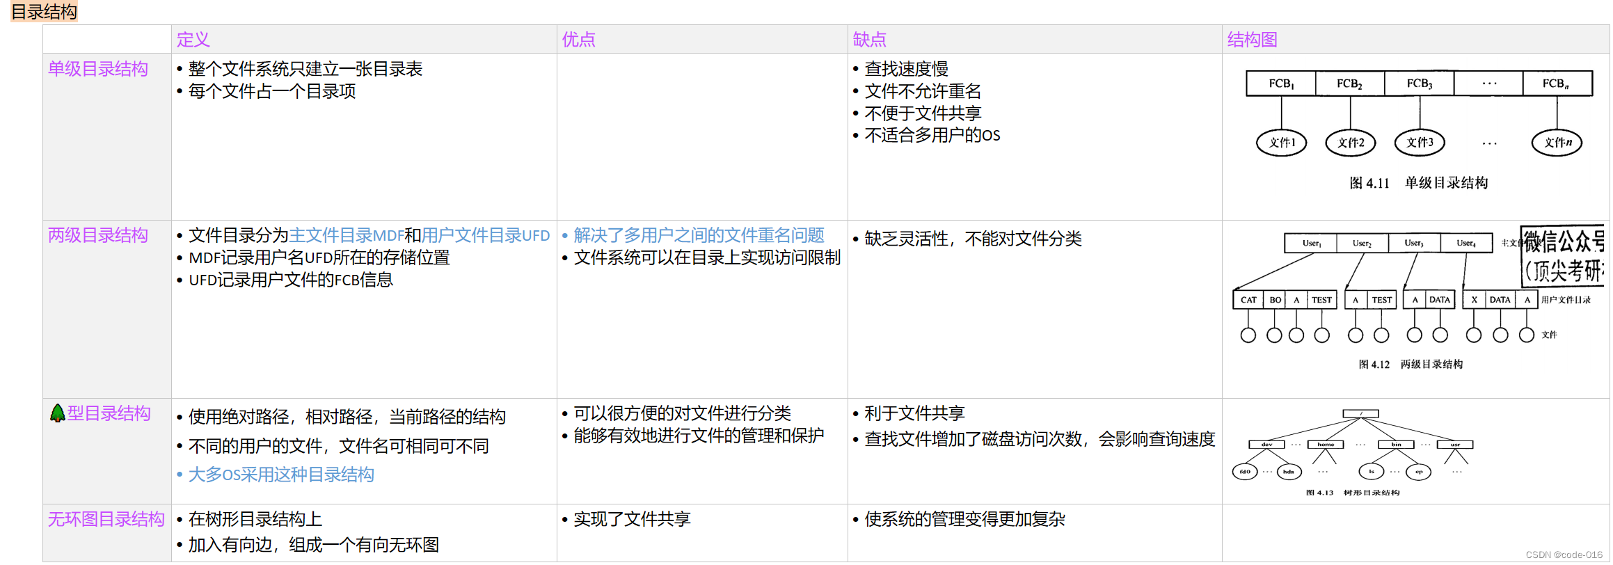Click the line 加入有向边，组成一个有向无环图
The image size is (1613, 565).
pyautogui.click(x=314, y=545)
